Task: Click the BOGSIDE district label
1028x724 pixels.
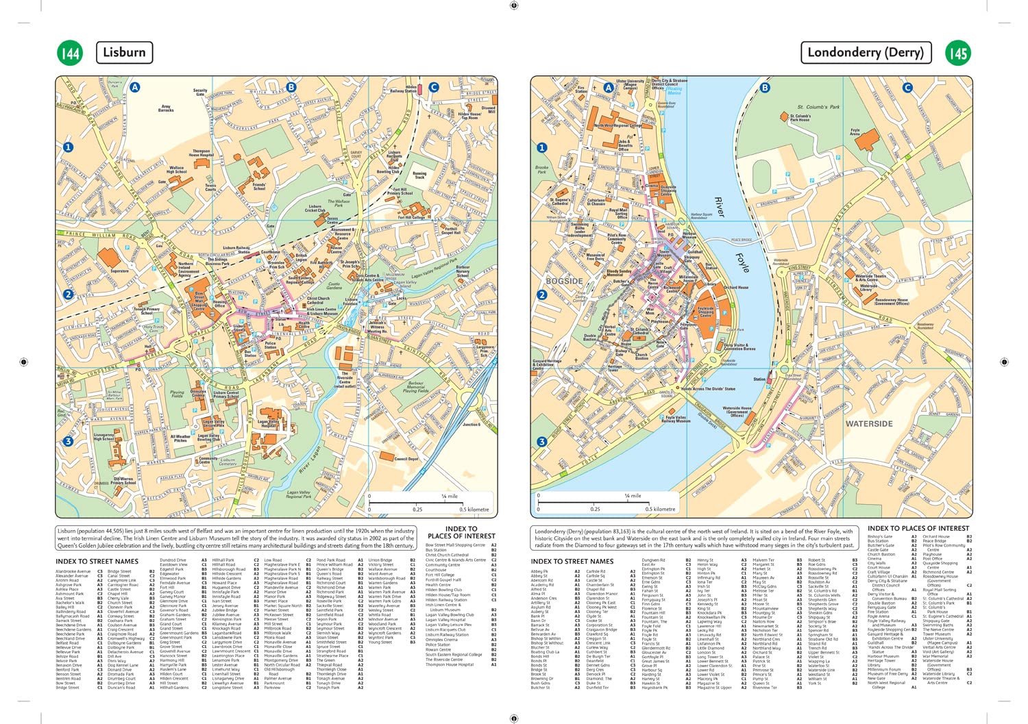Action: (x=564, y=281)
